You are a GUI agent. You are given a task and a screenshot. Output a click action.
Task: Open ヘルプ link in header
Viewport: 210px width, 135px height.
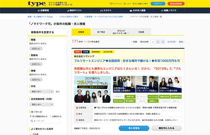click(127, 4)
